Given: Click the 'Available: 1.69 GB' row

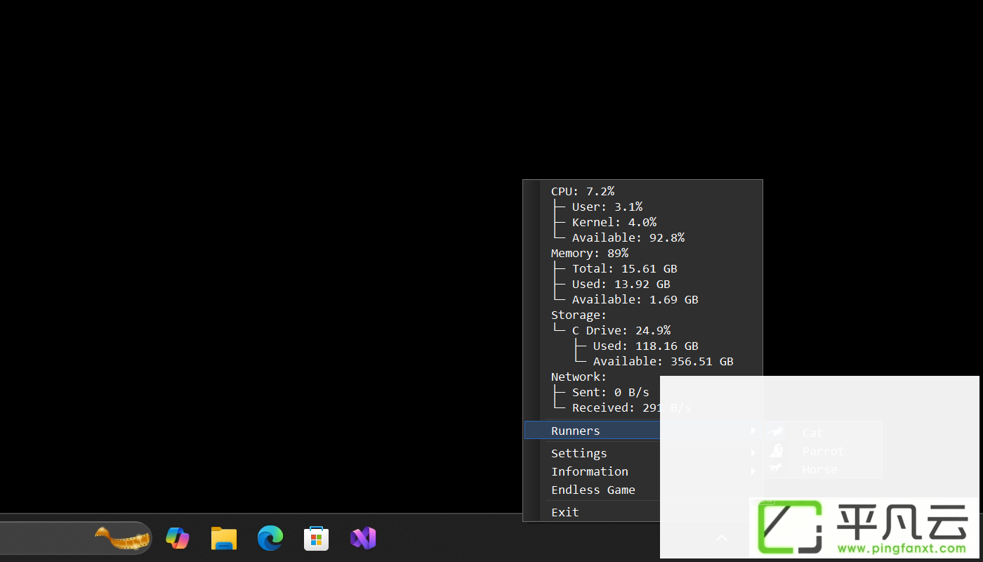Looking at the screenshot, I should [x=642, y=299].
